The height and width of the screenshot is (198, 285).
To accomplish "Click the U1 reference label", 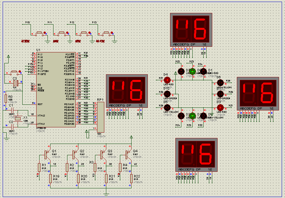I will 38,50.
